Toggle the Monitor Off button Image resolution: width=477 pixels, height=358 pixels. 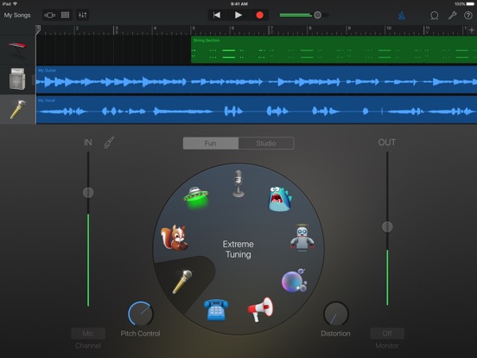click(387, 334)
